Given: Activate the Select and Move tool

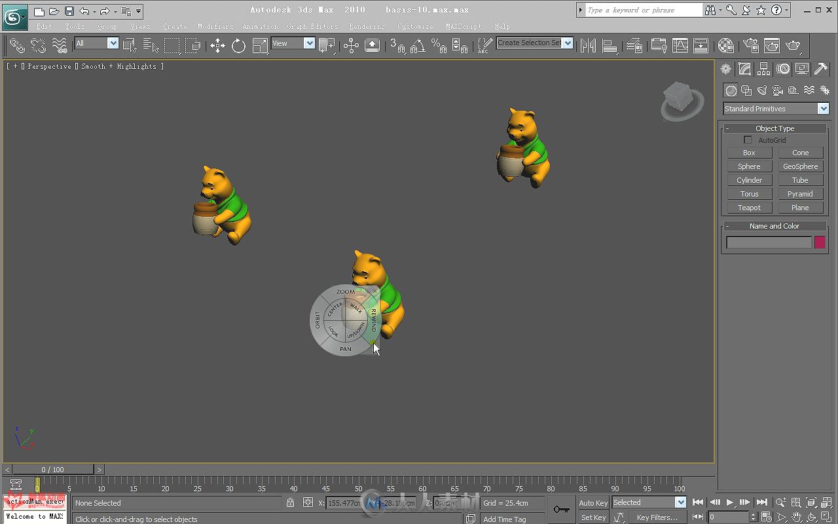Looking at the screenshot, I should tap(217, 45).
